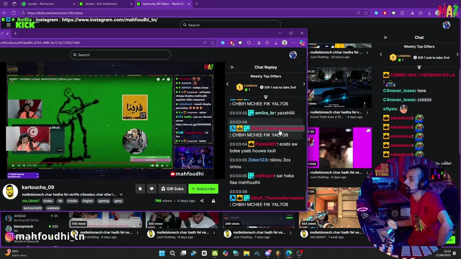Report the video with the warning triangle icon
Screen dimensions: 461x259
point(213,201)
